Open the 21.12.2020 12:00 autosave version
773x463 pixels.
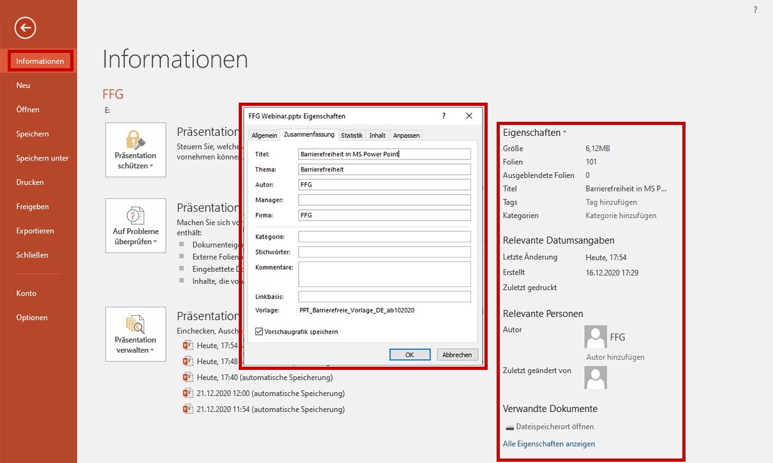click(271, 393)
